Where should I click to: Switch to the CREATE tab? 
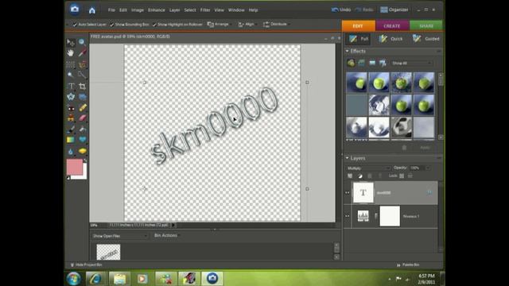point(392,26)
